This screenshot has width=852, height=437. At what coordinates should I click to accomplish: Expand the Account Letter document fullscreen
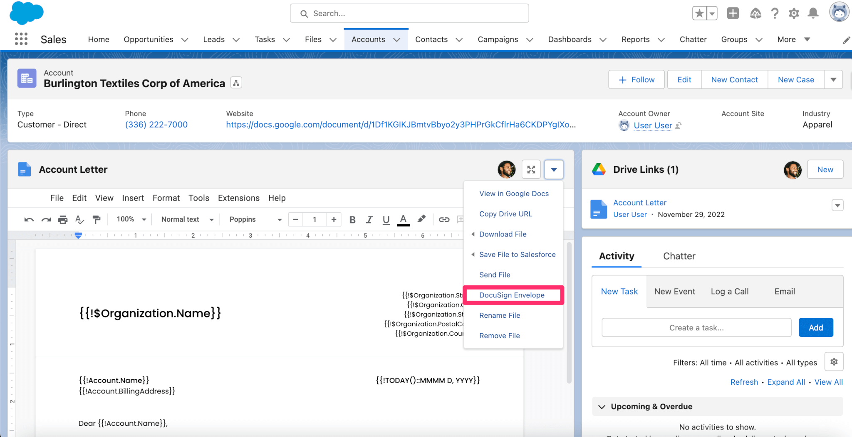pos(531,169)
